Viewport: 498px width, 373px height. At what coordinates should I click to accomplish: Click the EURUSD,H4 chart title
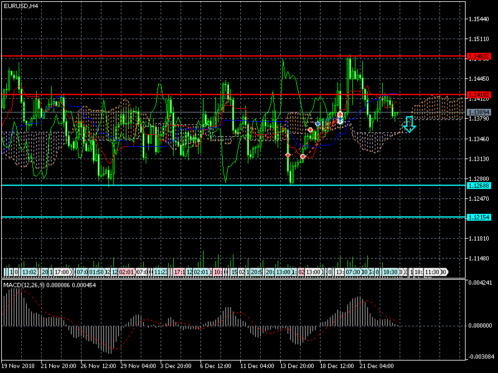[x=20, y=6]
